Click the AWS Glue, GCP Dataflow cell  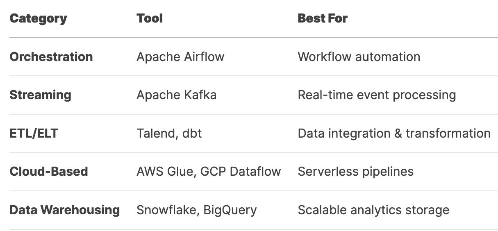(209, 171)
